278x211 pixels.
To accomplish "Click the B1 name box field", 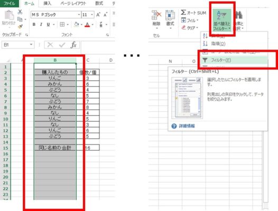I will pos(18,45).
